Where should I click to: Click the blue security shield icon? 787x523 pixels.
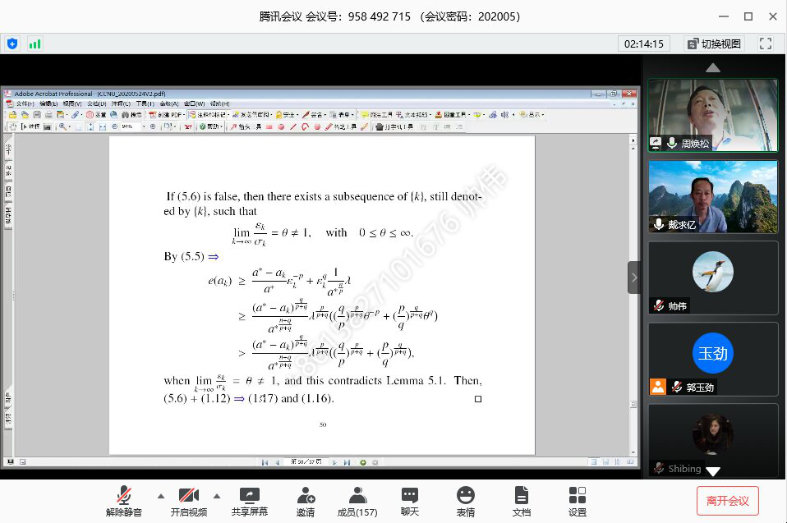(12, 44)
